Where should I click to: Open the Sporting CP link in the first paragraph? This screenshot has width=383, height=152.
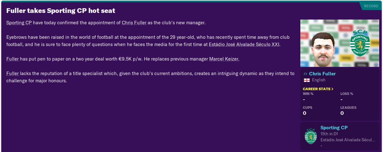19,23
